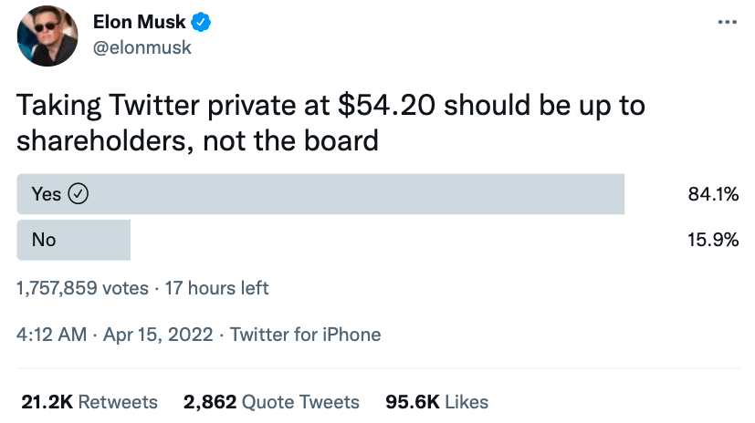View the 2,862 Quote Tweets

click(x=271, y=401)
